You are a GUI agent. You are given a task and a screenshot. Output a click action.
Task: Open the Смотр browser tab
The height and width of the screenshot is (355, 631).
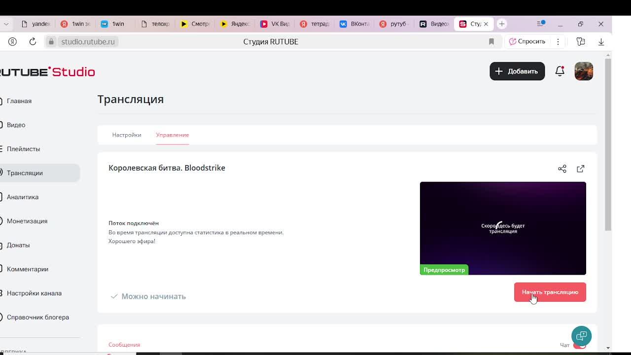coord(195,24)
